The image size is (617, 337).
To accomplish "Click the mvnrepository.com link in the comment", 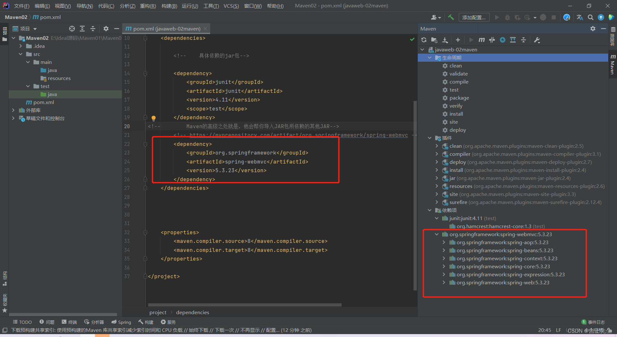I will coord(299,135).
